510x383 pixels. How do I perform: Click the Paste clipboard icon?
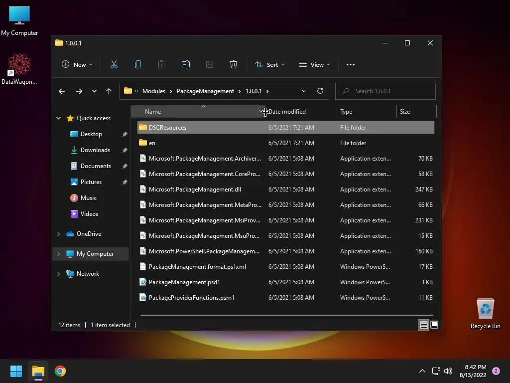point(162,64)
